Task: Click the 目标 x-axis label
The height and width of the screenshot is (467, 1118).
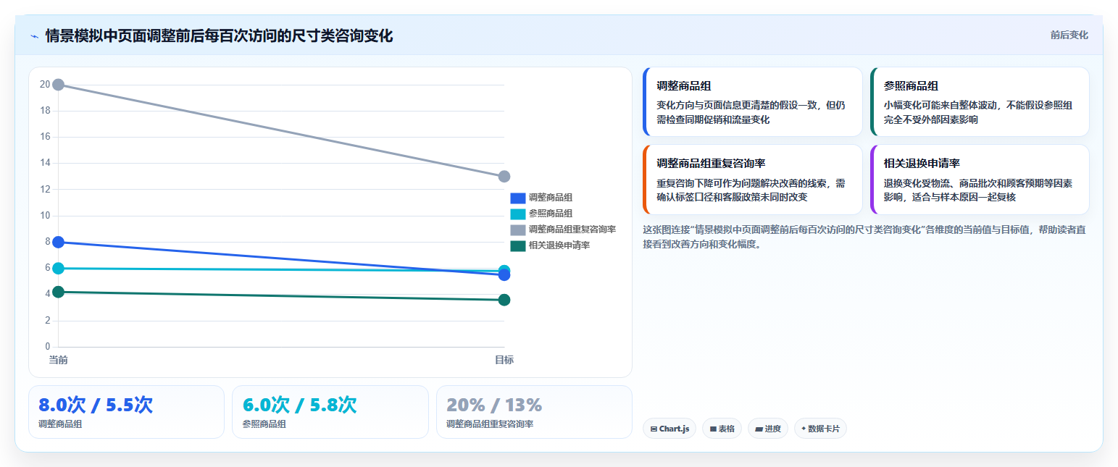Action: pos(504,360)
